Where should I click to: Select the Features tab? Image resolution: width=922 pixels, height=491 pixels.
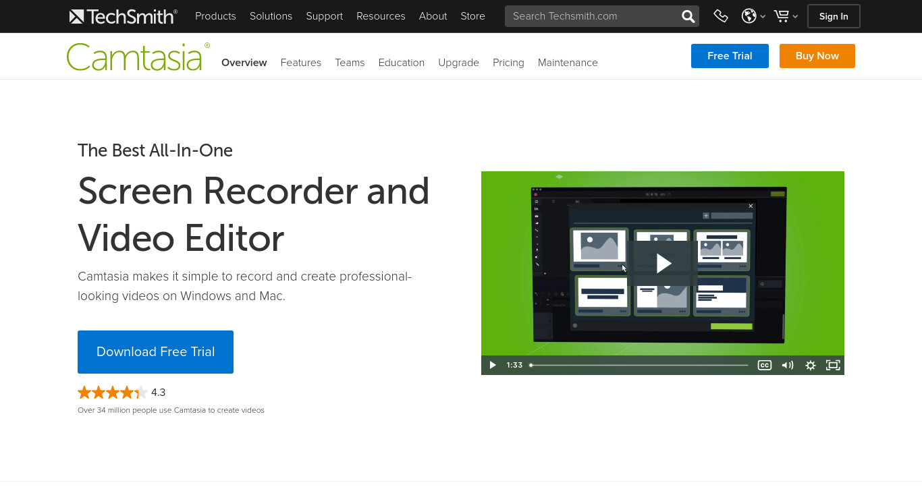click(x=301, y=63)
